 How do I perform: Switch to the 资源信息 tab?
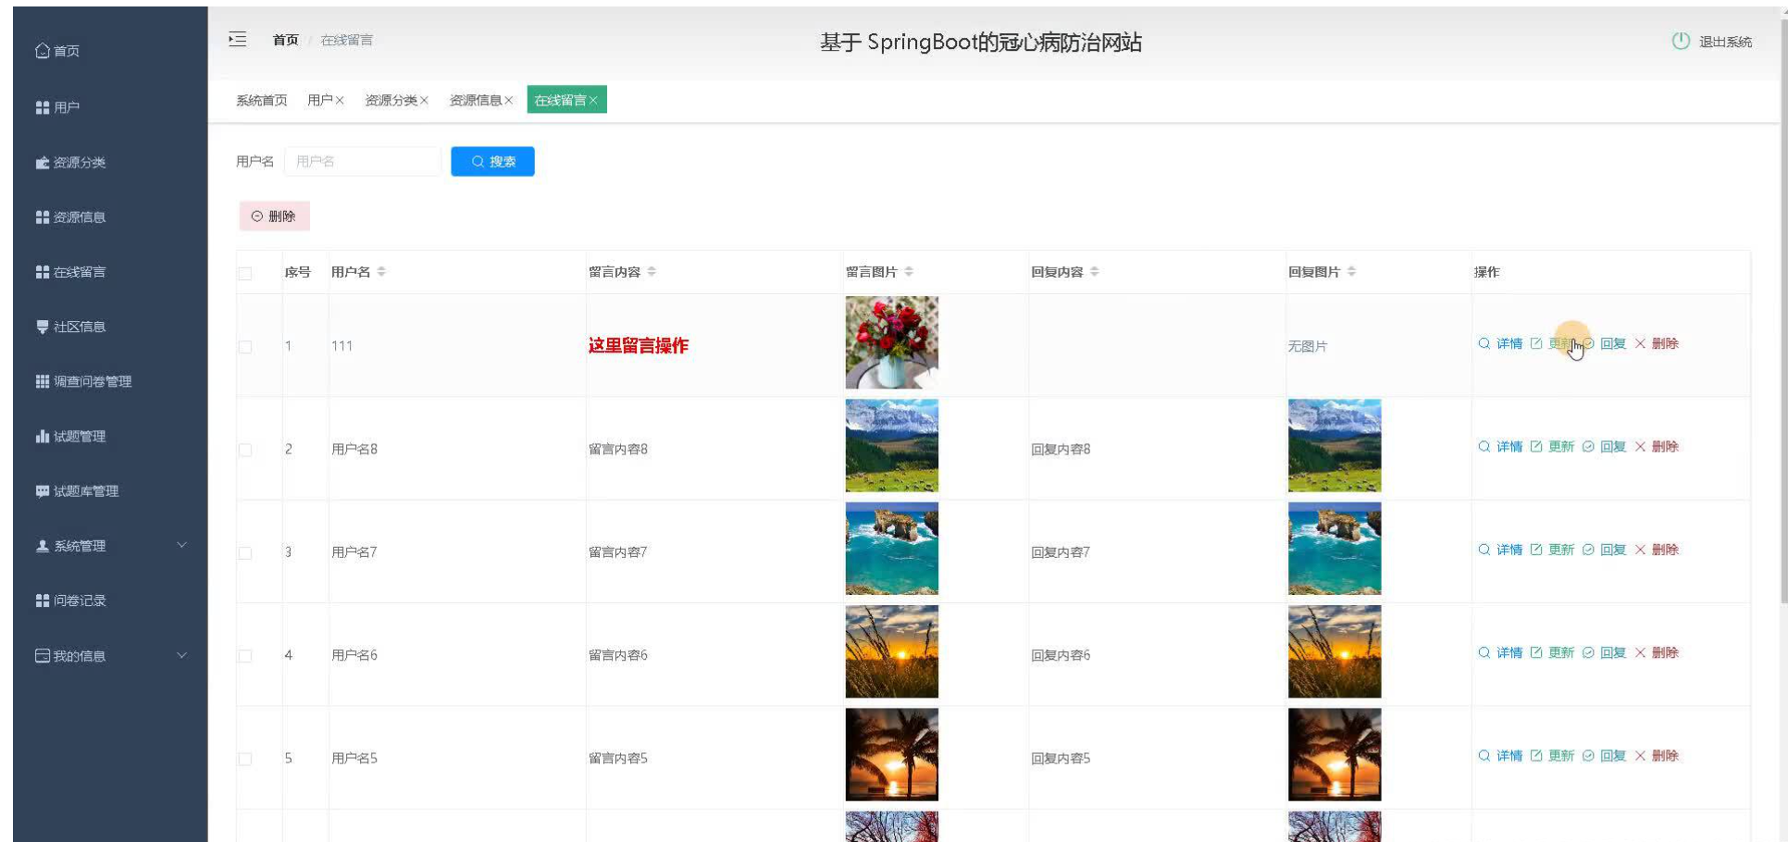pos(476,100)
